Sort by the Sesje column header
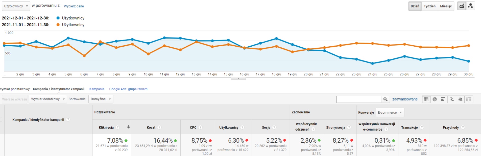The width and height of the screenshot is (481, 156). (266, 128)
